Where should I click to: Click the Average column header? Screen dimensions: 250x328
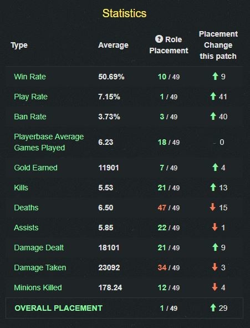[114, 45]
